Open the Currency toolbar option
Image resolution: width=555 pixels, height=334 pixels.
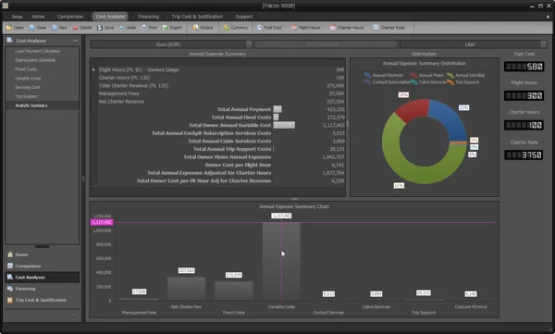coord(236,28)
